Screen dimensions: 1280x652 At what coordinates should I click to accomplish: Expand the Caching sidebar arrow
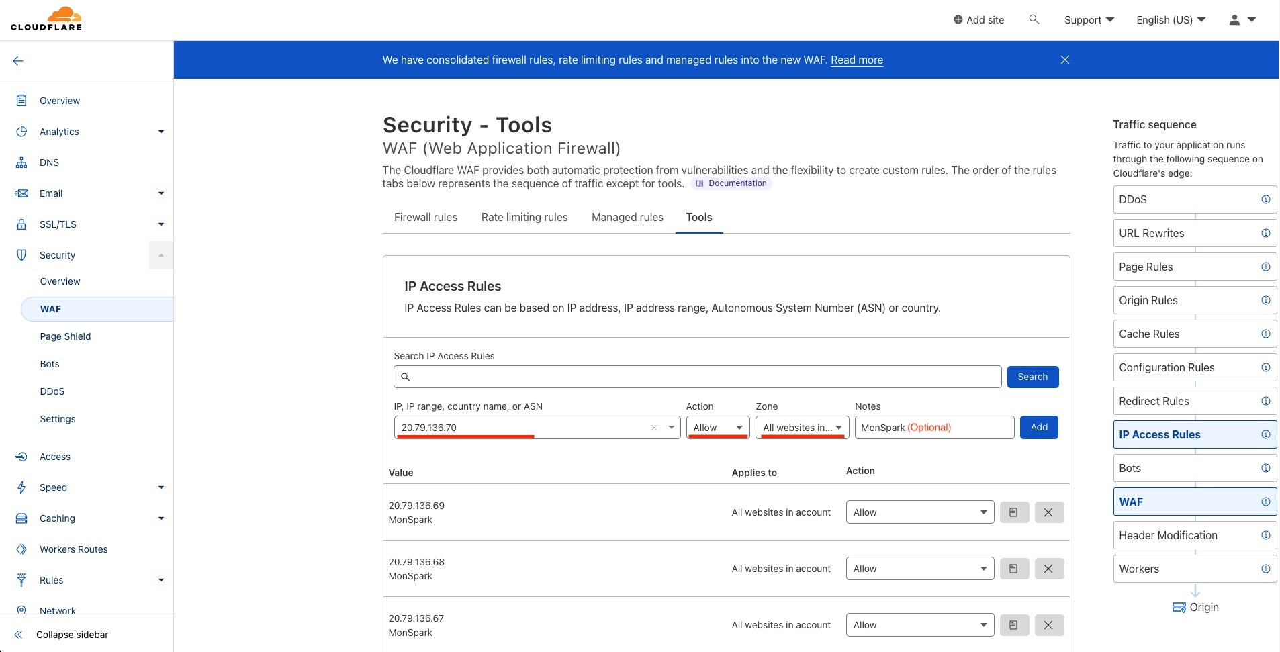(x=161, y=518)
